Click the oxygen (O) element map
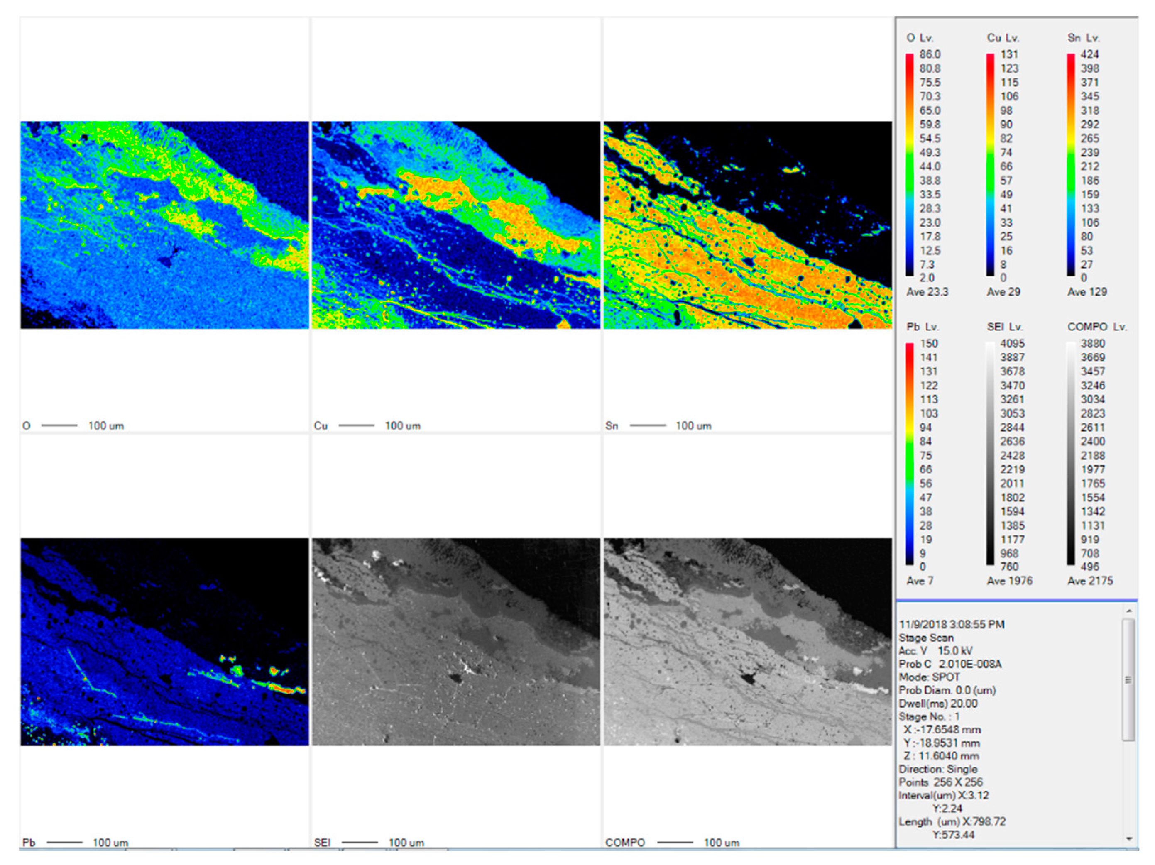The image size is (1155, 865). (x=164, y=225)
